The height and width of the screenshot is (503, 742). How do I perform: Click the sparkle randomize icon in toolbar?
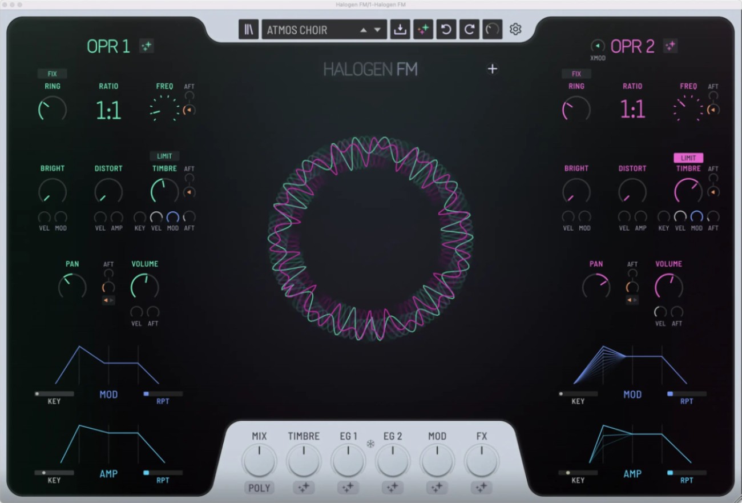423,29
